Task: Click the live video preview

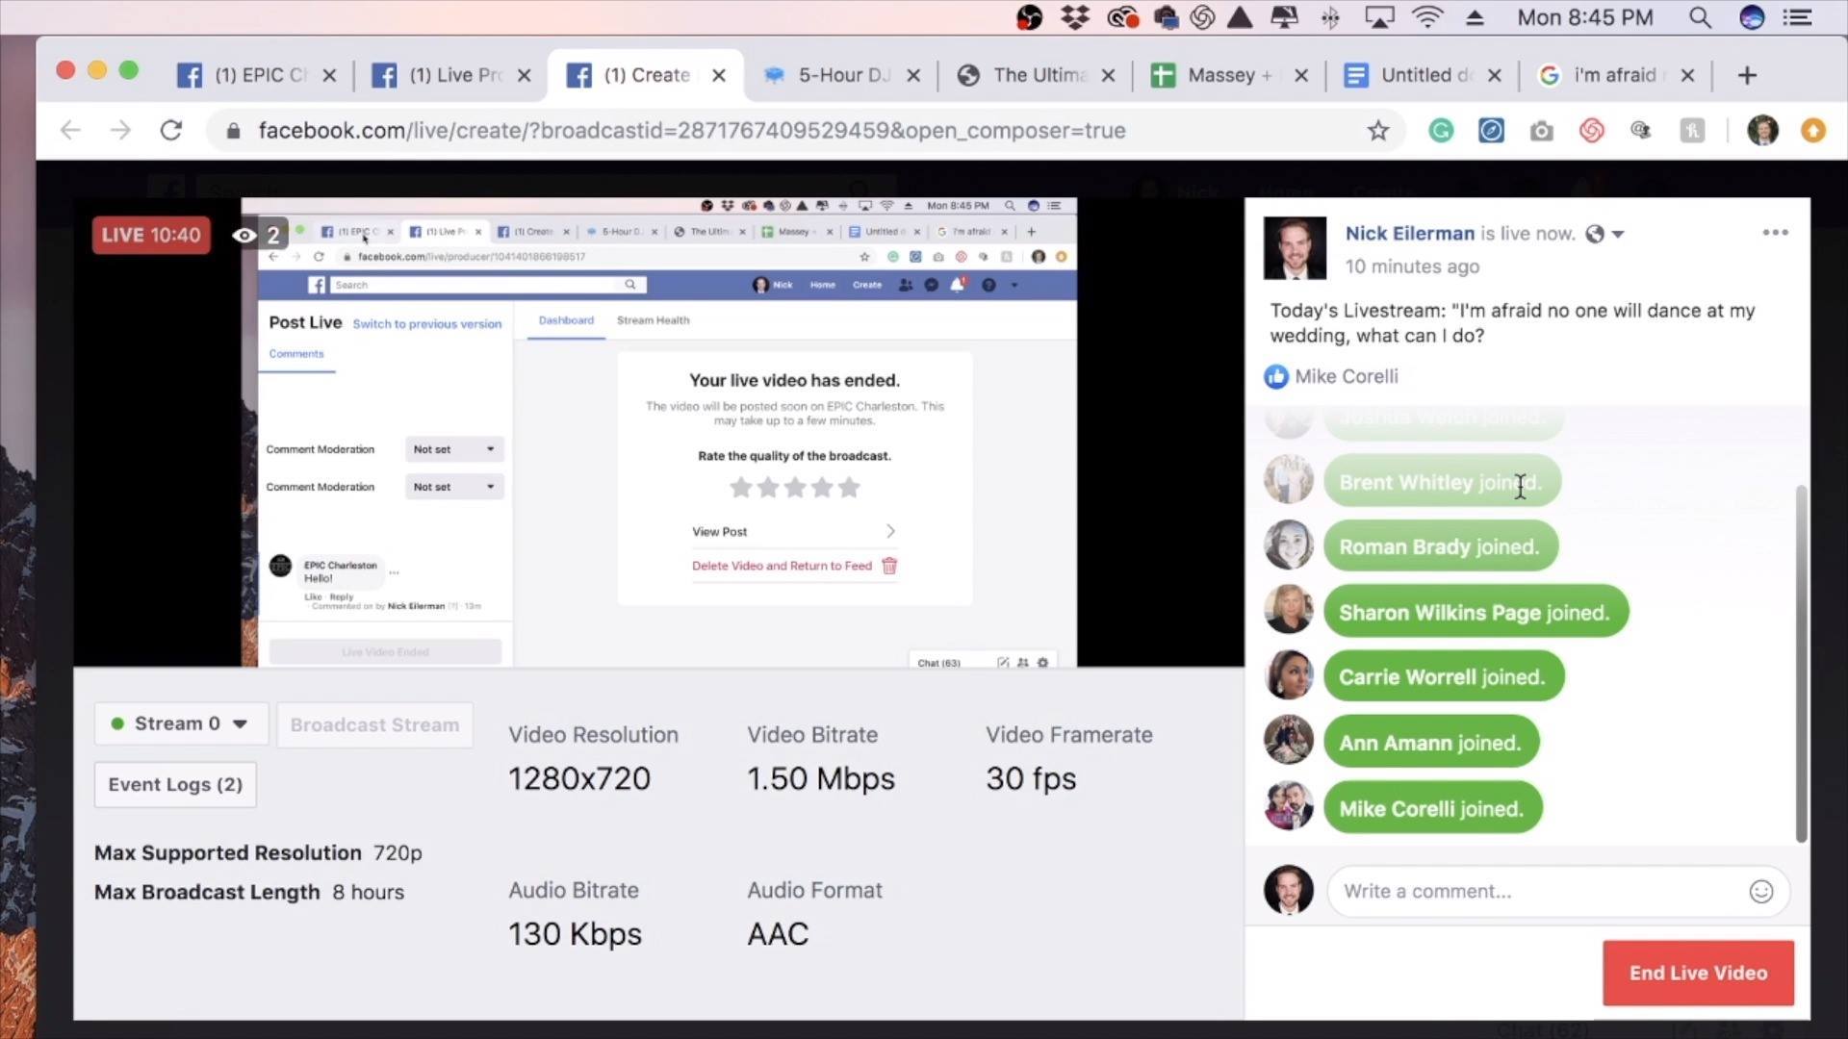Action: pos(658,432)
